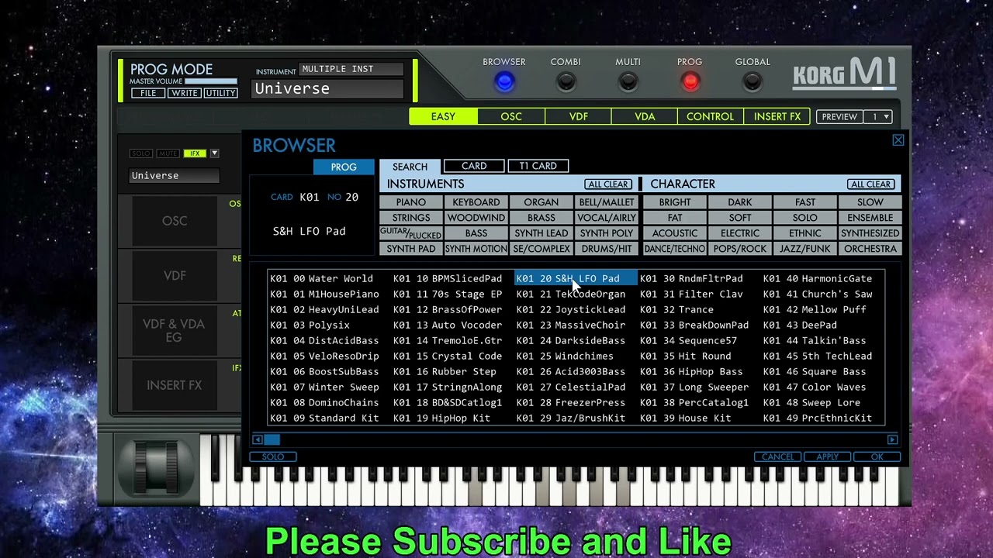This screenshot has width=993, height=558.
Task: Open the VDF & VDA EG section
Action: pyautogui.click(x=175, y=331)
